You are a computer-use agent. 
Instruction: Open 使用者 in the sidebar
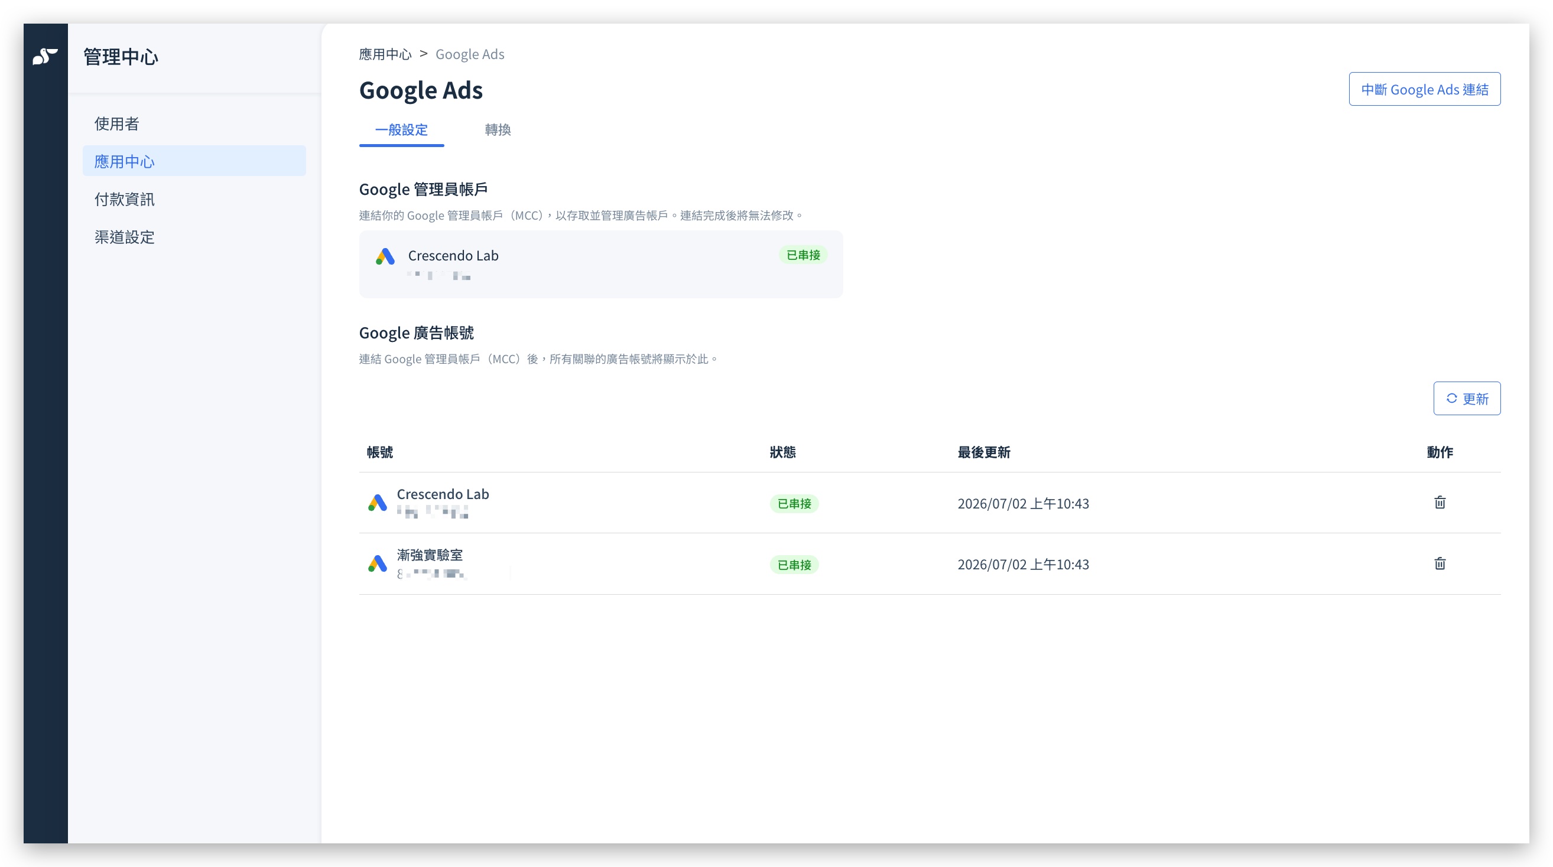pyautogui.click(x=194, y=123)
